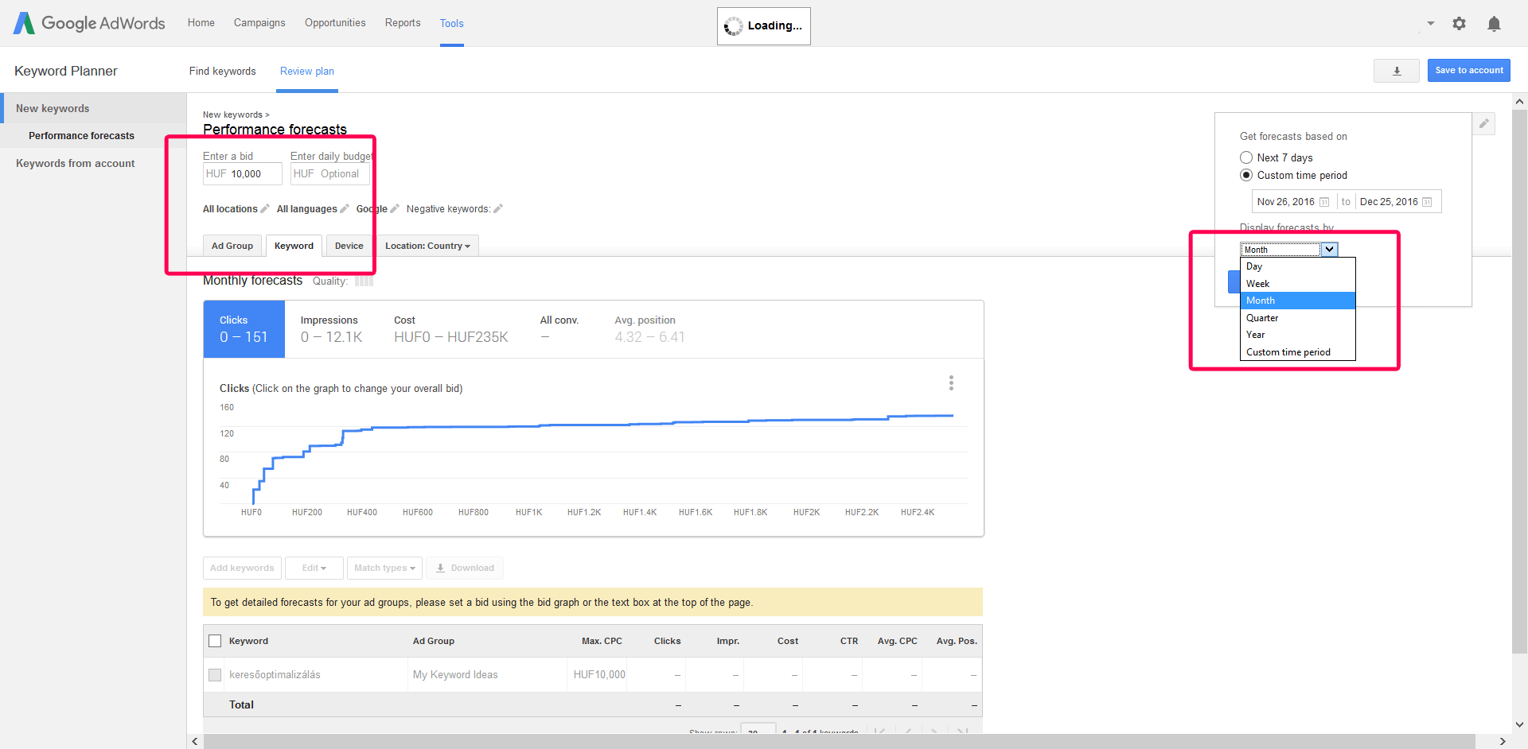The image size is (1528, 749).
Task: Open the Tools menu
Action: [x=452, y=24]
